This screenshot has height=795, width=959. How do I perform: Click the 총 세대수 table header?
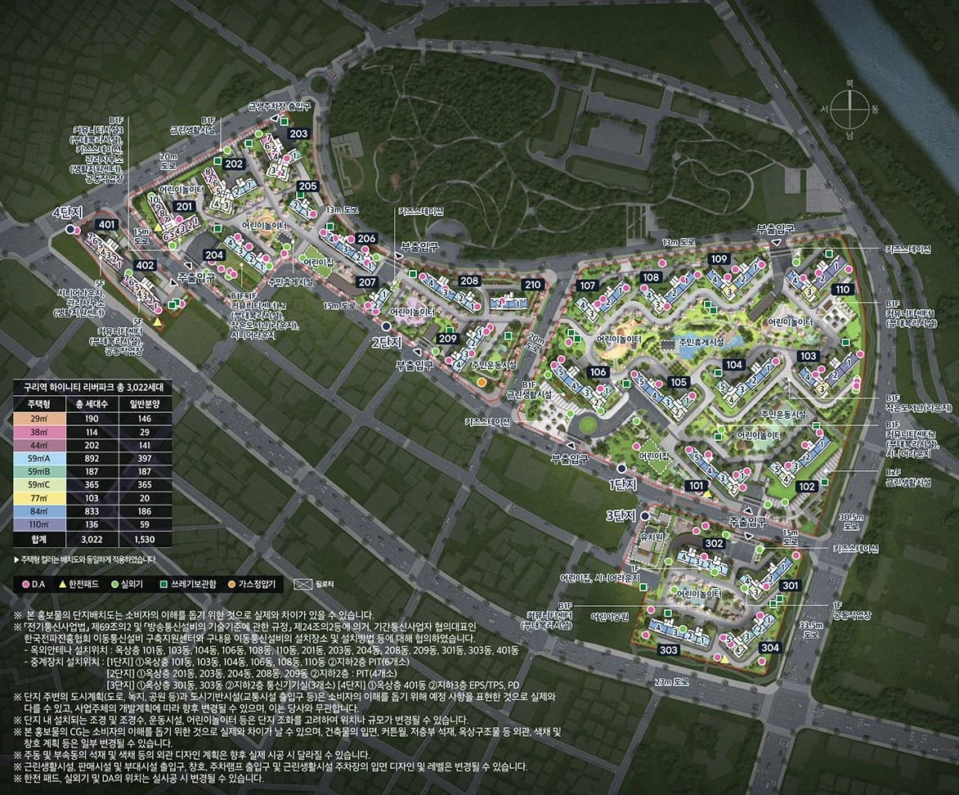point(92,404)
